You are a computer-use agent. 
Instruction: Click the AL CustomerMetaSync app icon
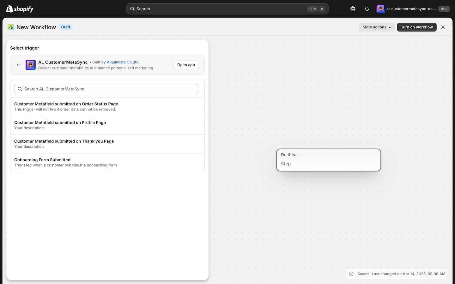click(31, 65)
